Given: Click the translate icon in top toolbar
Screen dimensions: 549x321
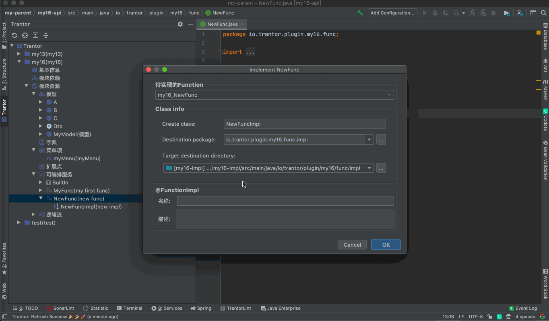Looking at the screenshot, I should pos(520,13).
